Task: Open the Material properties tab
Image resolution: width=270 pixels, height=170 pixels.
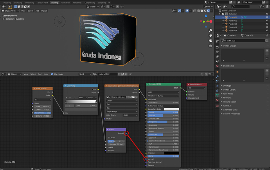Action: click(217, 100)
